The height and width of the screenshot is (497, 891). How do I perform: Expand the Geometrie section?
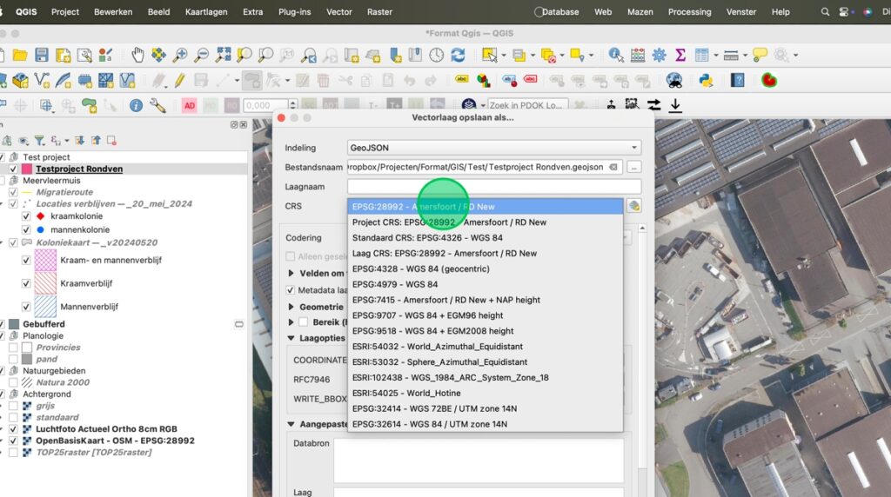tap(291, 307)
